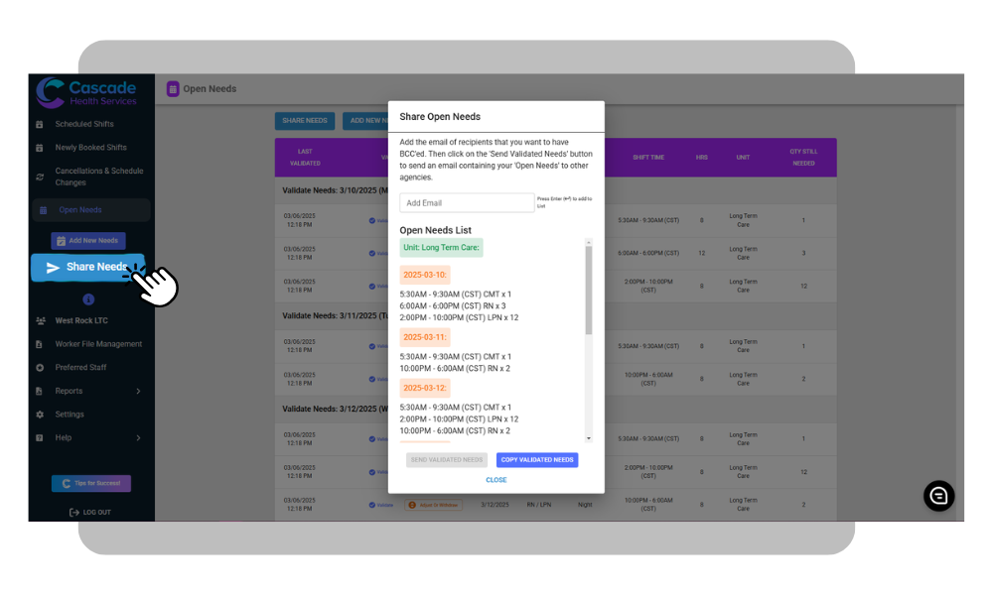Toggle Validate check for 3/10 5:30AM row
Screen dimensions: 993x595
[371, 221]
